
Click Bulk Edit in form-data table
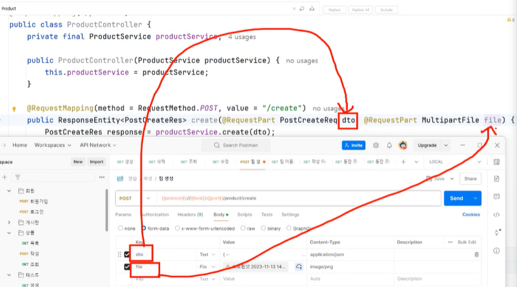click(467, 242)
